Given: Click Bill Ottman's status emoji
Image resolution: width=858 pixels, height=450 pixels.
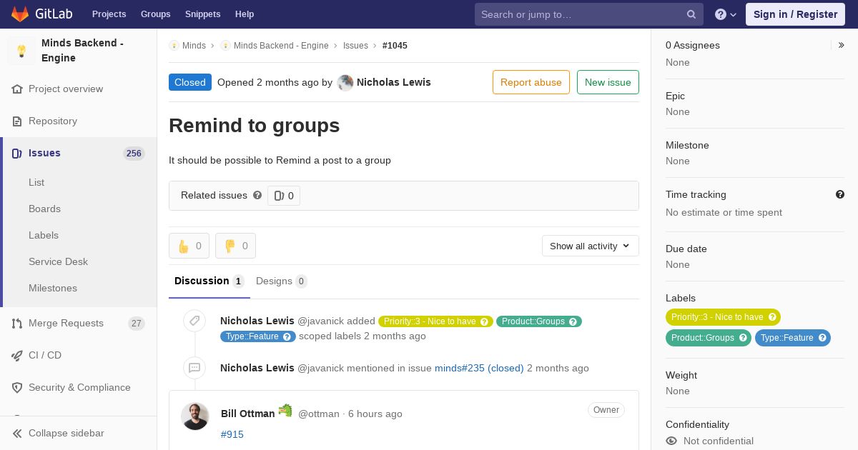Looking at the screenshot, I should coord(285,411).
